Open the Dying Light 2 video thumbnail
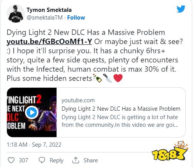 (32, 112)
